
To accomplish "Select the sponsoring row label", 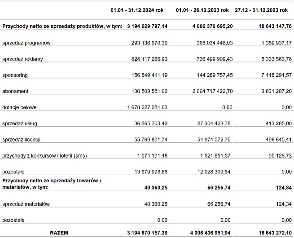I will (x=15, y=75).
